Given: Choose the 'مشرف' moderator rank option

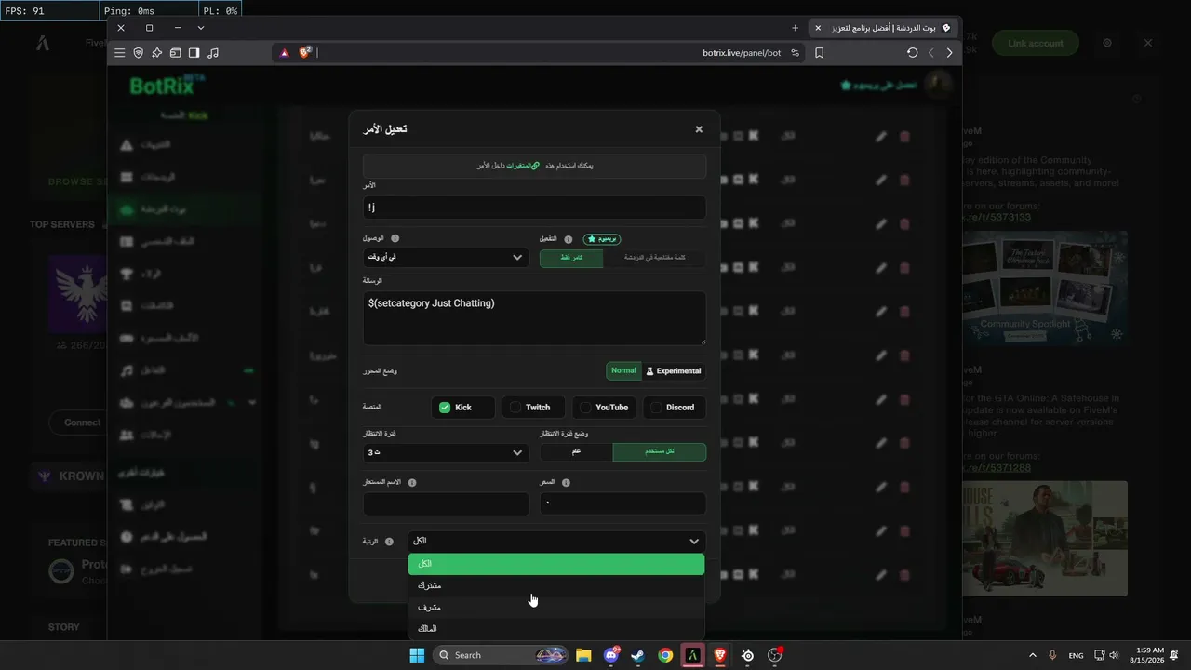Looking at the screenshot, I should [556, 608].
